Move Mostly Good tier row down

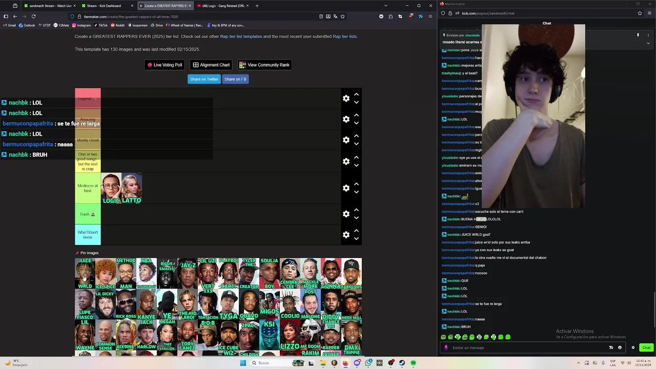coord(356,144)
